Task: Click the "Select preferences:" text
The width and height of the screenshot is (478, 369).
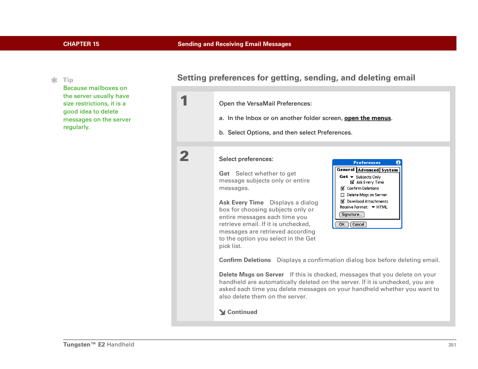Action: pos(247,159)
